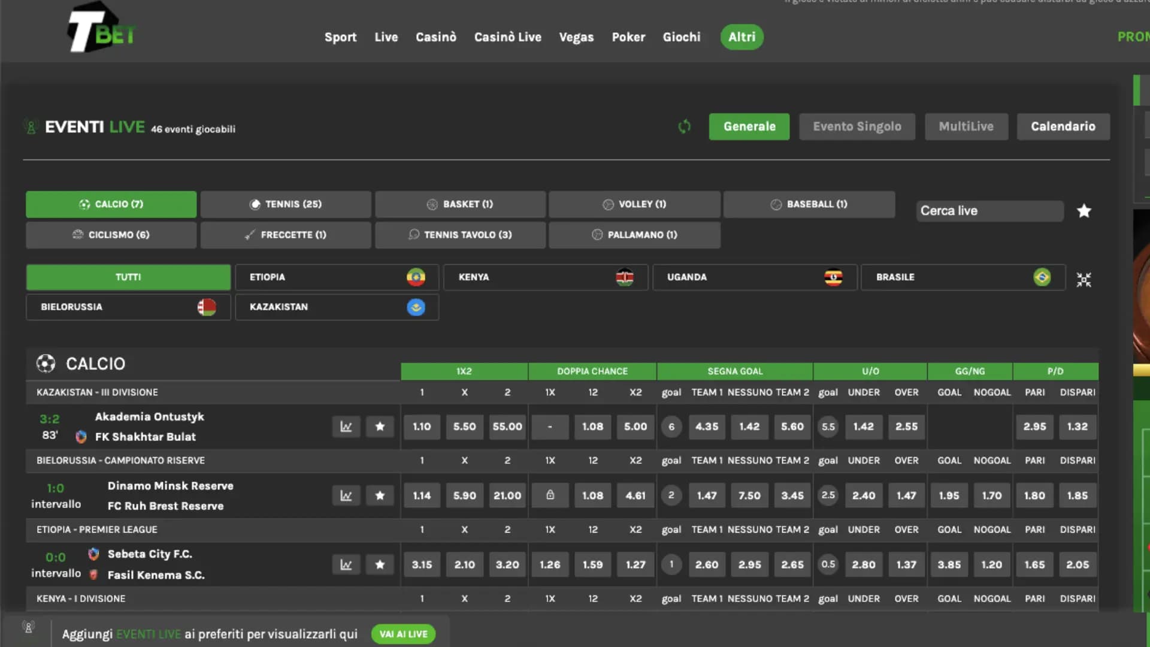The height and width of the screenshot is (647, 1150).
Task: Select the BRASILE country filter
Action: pyautogui.click(x=961, y=277)
